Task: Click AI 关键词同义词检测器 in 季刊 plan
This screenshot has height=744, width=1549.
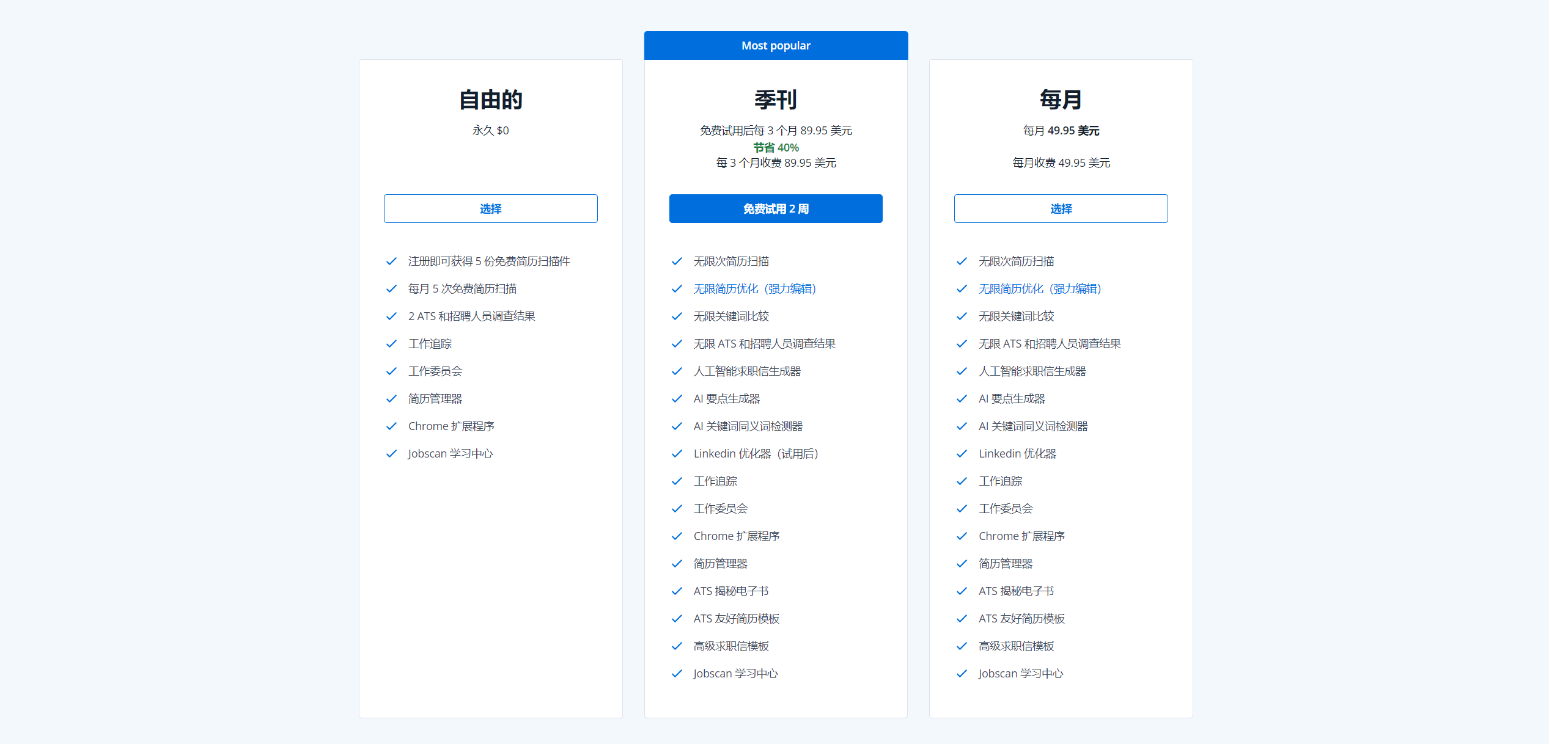Action: pos(748,426)
